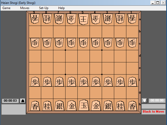
Task: Select Black's knight on 2h
Action: (x=120, y=106)
